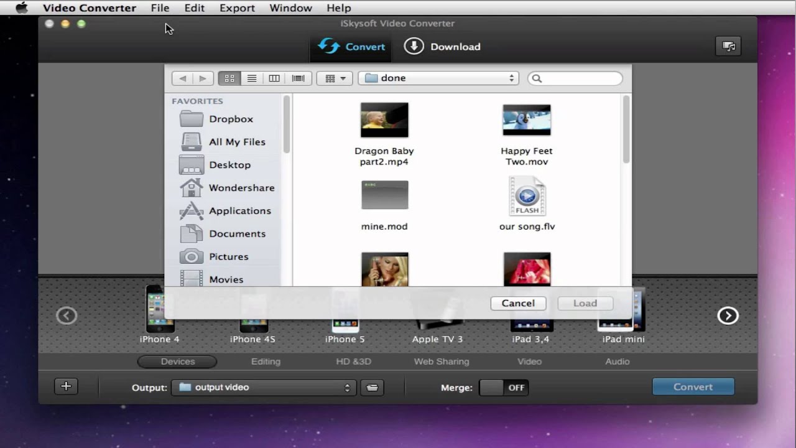Image resolution: width=796 pixels, height=448 pixels.
Task: Click the sidebar scrollbar in file dialog
Action: pos(287,124)
